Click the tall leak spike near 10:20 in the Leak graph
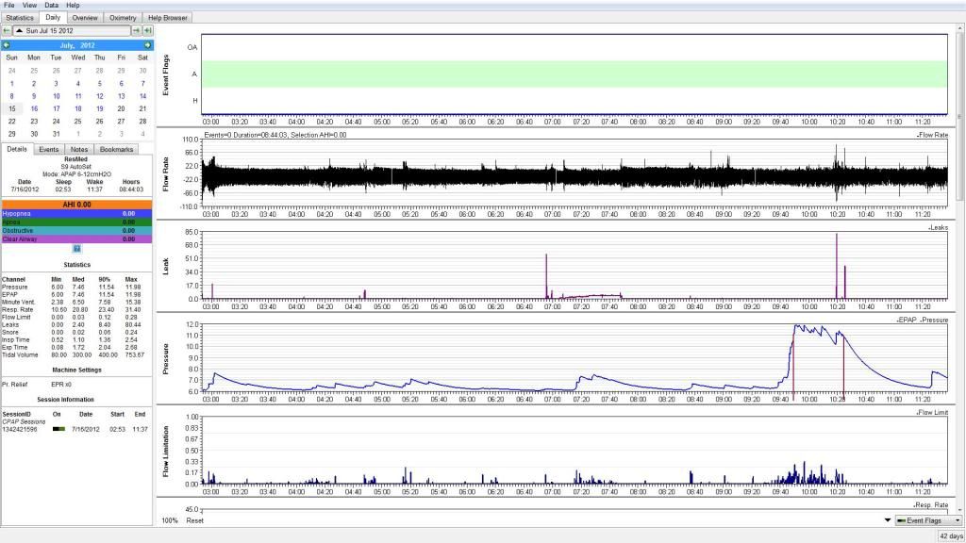This screenshot has width=966, height=543. 836,264
